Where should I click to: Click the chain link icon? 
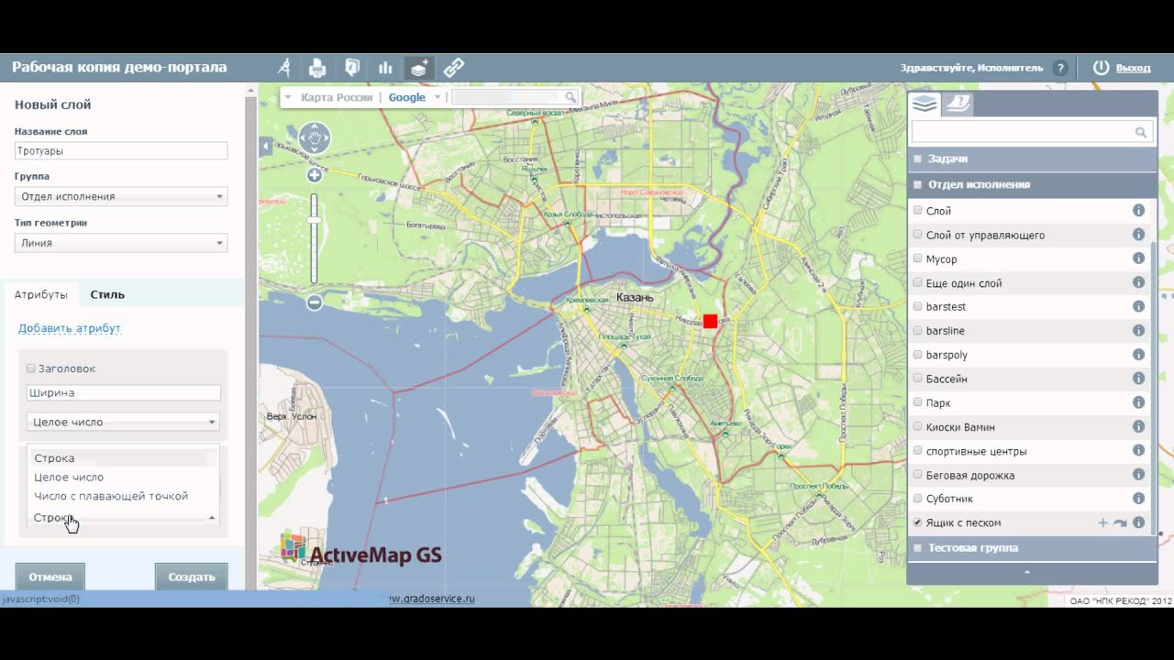454,67
